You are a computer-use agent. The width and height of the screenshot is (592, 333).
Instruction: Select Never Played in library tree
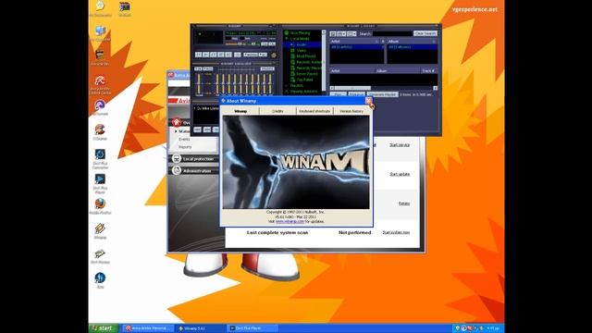[307, 74]
